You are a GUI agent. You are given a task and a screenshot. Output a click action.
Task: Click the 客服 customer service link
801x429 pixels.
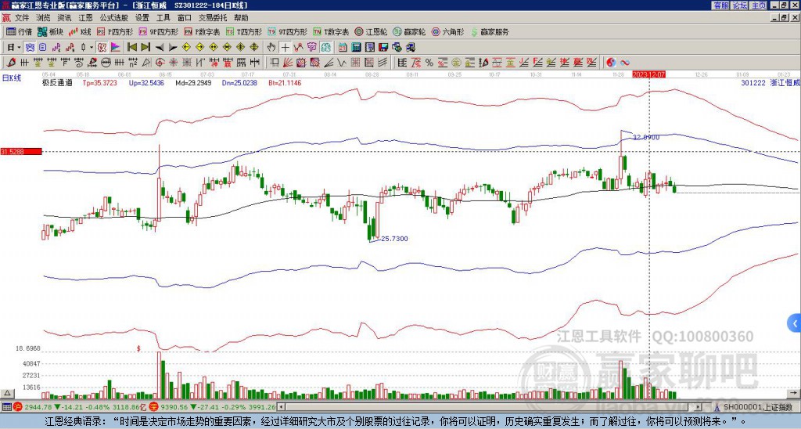[720, 5]
